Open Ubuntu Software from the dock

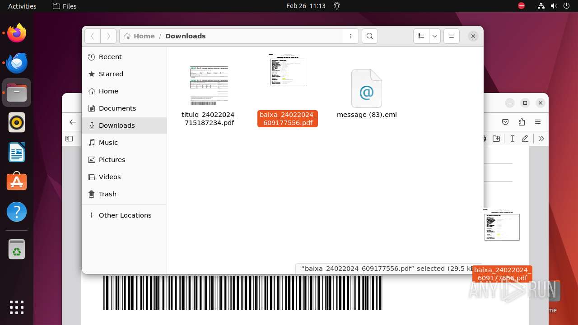pyautogui.click(x=17, y=182)
